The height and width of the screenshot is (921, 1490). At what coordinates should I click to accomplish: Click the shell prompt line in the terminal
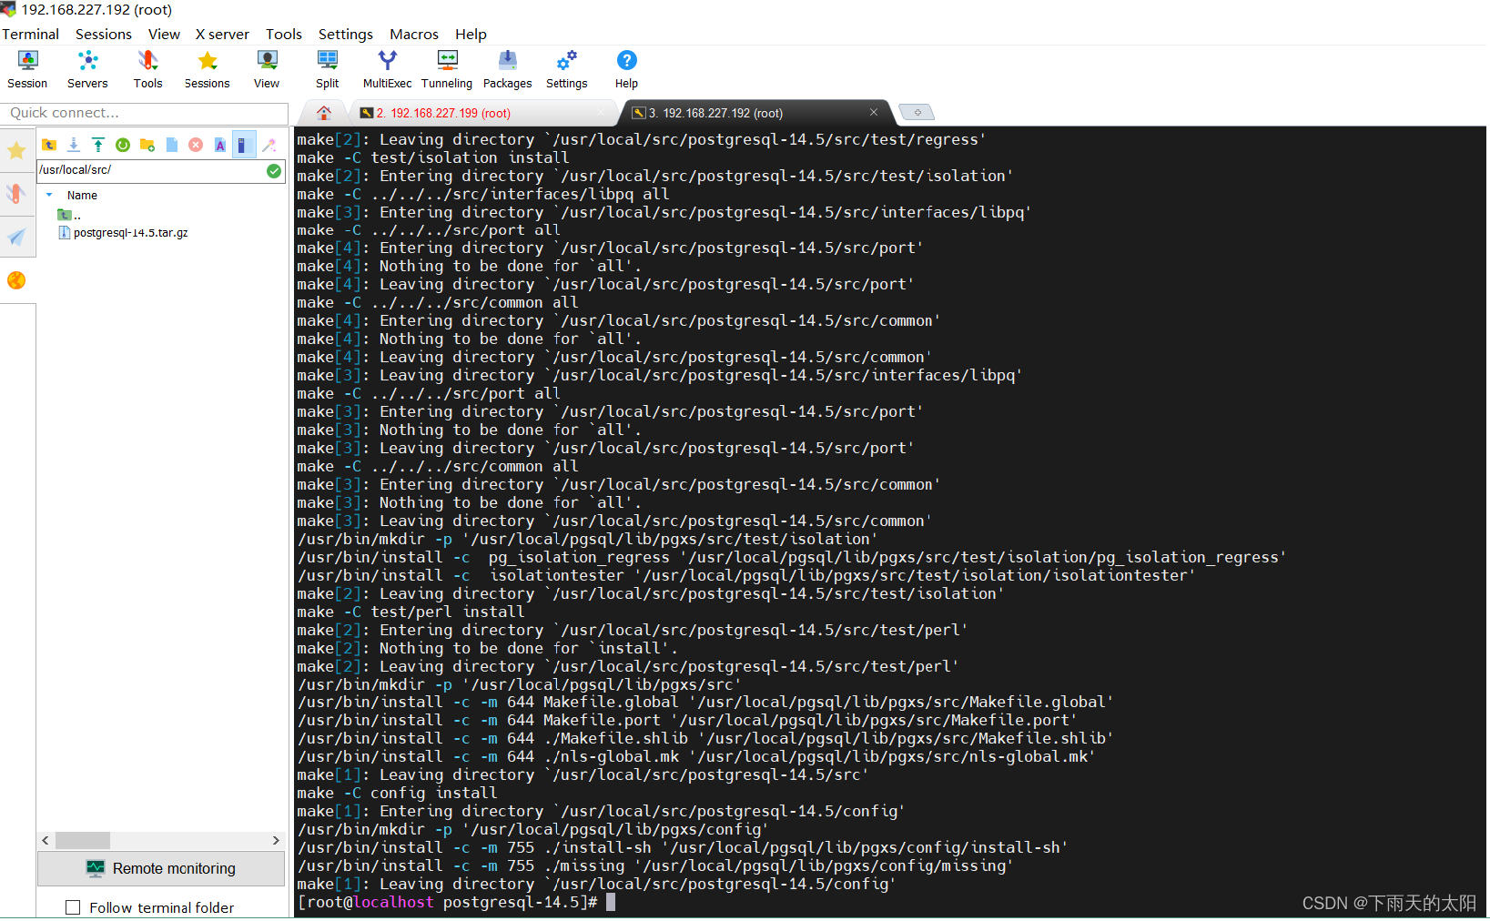[456, 902]
